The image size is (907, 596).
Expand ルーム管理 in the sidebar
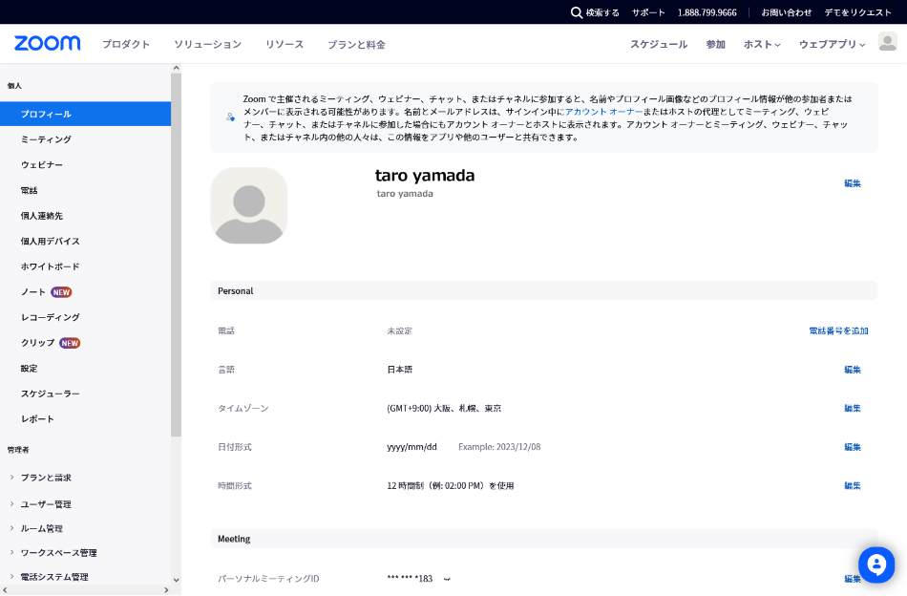coord(11,528)
